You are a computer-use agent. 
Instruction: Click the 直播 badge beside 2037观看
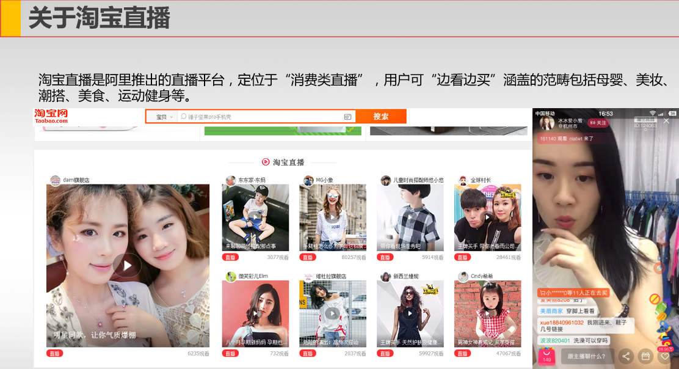pyautogui.click(x=308, y=353)
